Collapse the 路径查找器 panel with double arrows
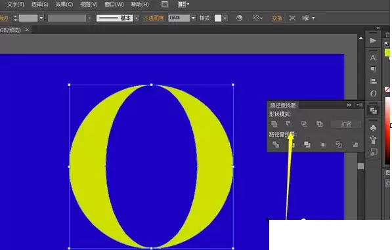The image size is (392, 250). click(349, 105)
